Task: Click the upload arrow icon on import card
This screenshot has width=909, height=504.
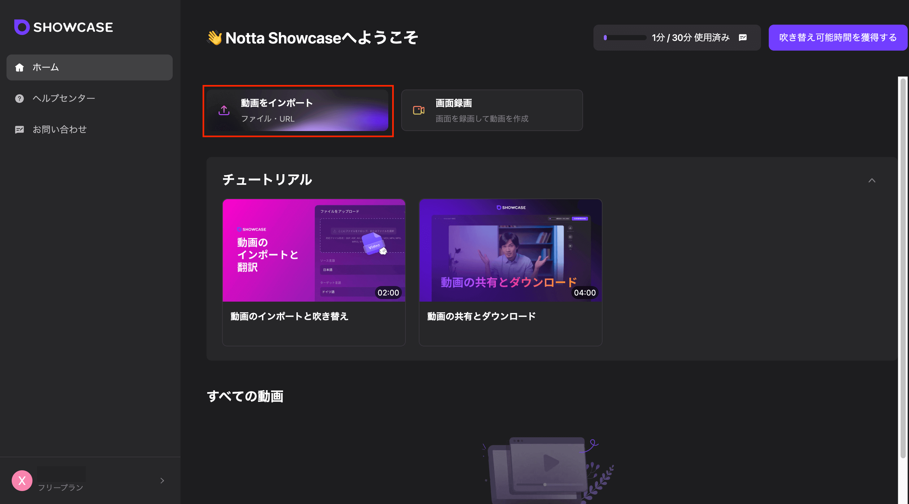Action: coord(224,110)
